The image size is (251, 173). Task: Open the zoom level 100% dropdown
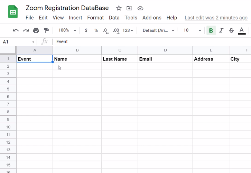click(x=67, y=30)
